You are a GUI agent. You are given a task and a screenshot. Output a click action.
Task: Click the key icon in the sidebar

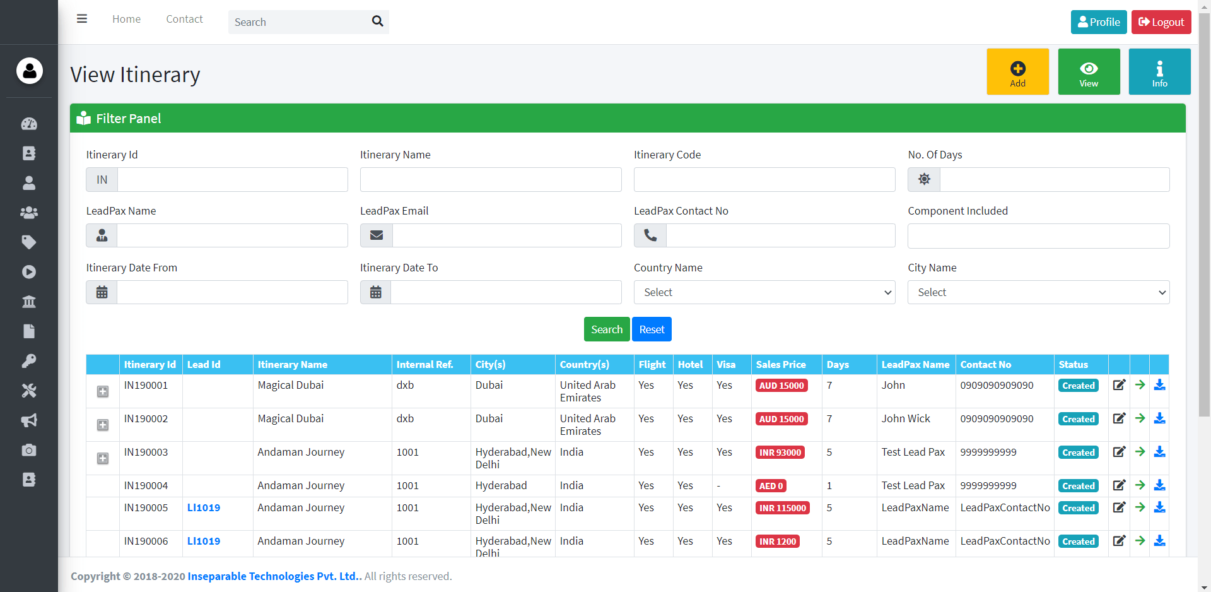click(x=29, y=361)
